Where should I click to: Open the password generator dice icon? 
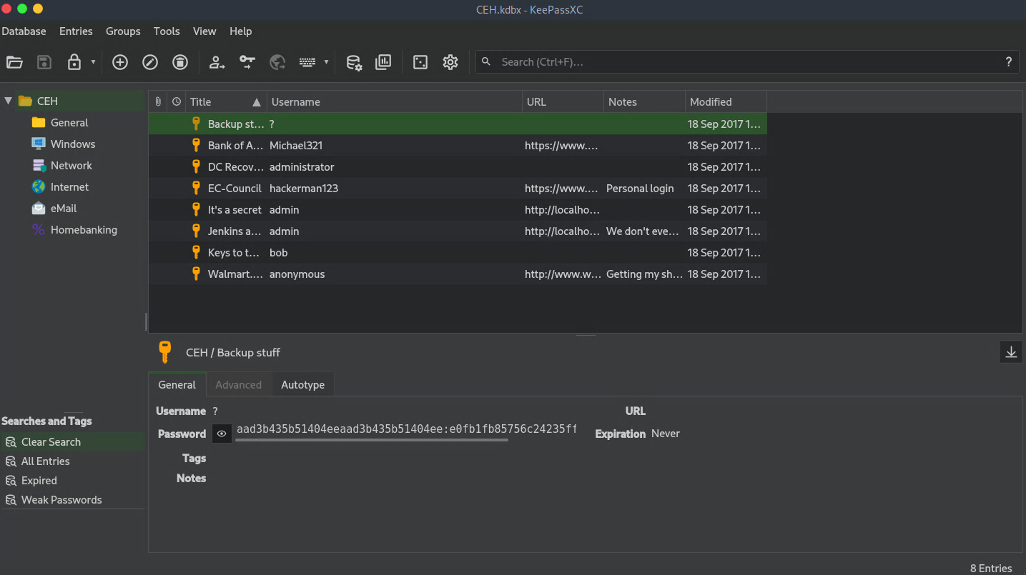coord(420,62)
